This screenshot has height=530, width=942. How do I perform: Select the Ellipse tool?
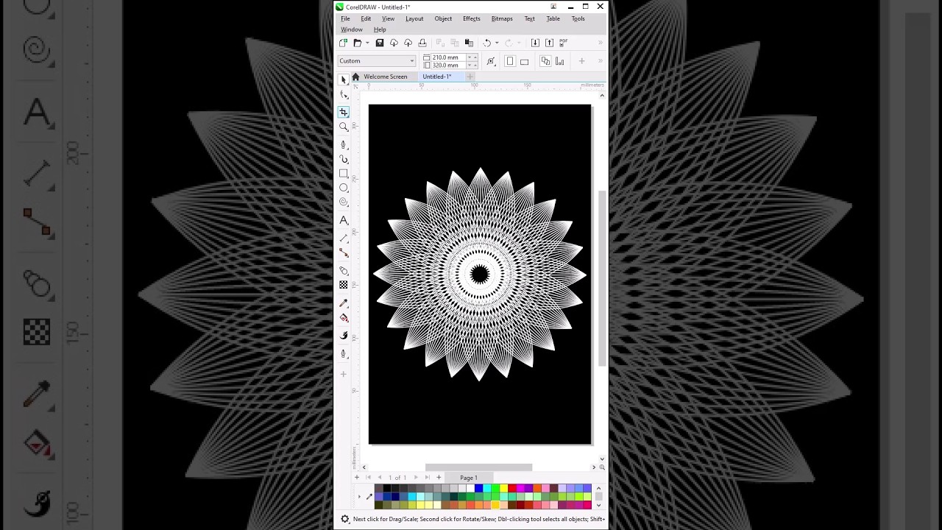pos(343,188)
